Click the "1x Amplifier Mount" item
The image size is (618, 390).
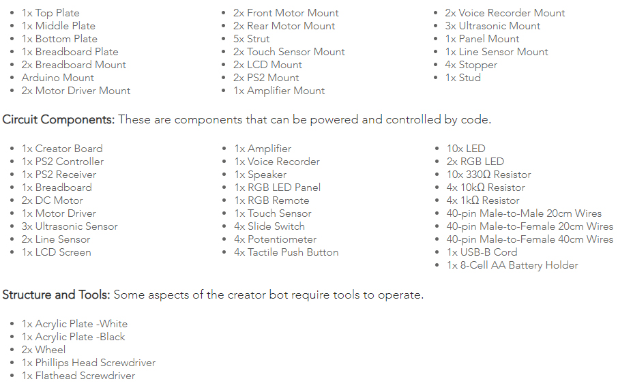coord(279,91)
